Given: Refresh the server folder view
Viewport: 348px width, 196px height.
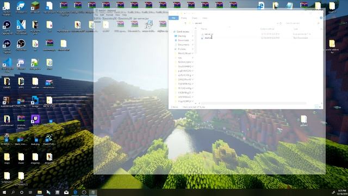Looking at the screenshot, I should (281, 23).
